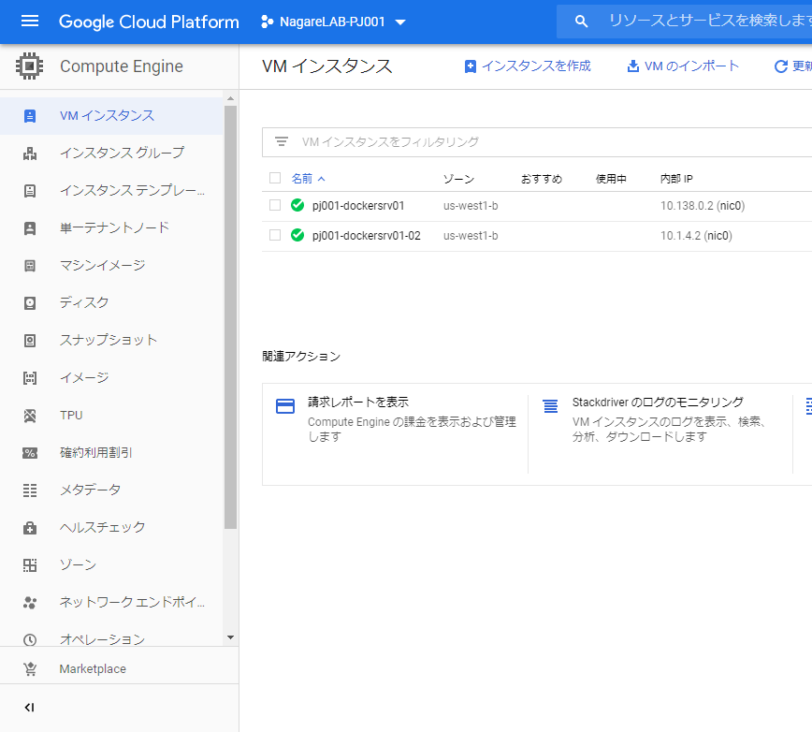This screenshot has height=732, width=812.
Task: Click the 確約利用割引 percent icon
Action: pos(30,453)
